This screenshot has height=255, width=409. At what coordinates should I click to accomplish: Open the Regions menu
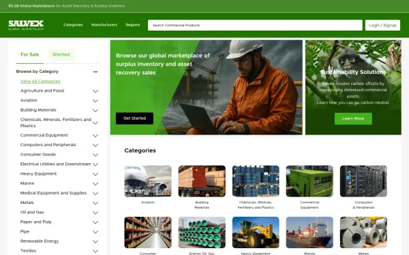(x=133, y=25)
